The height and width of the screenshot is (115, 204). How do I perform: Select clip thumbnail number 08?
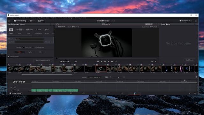click(35, 69)
